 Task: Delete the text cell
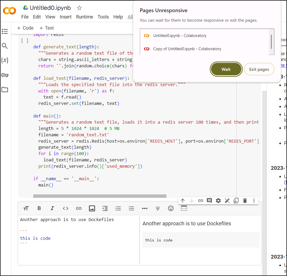click(245, 201)
